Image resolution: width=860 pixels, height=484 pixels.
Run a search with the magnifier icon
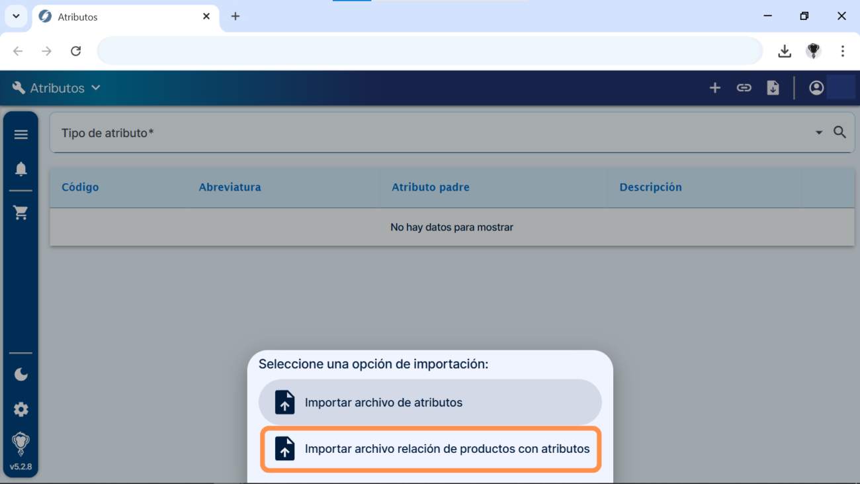tap(839, 132)
